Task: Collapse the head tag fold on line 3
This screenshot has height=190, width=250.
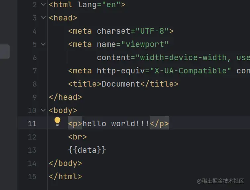Action: click(43, 17)
